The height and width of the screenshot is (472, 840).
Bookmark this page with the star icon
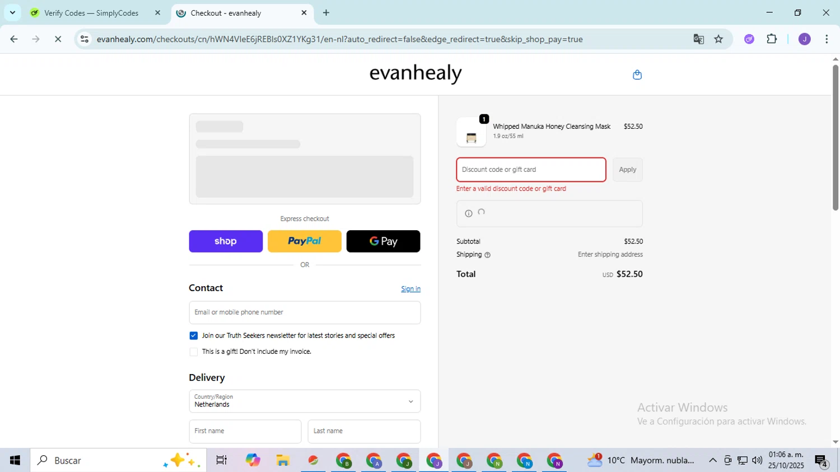[718, 39]
